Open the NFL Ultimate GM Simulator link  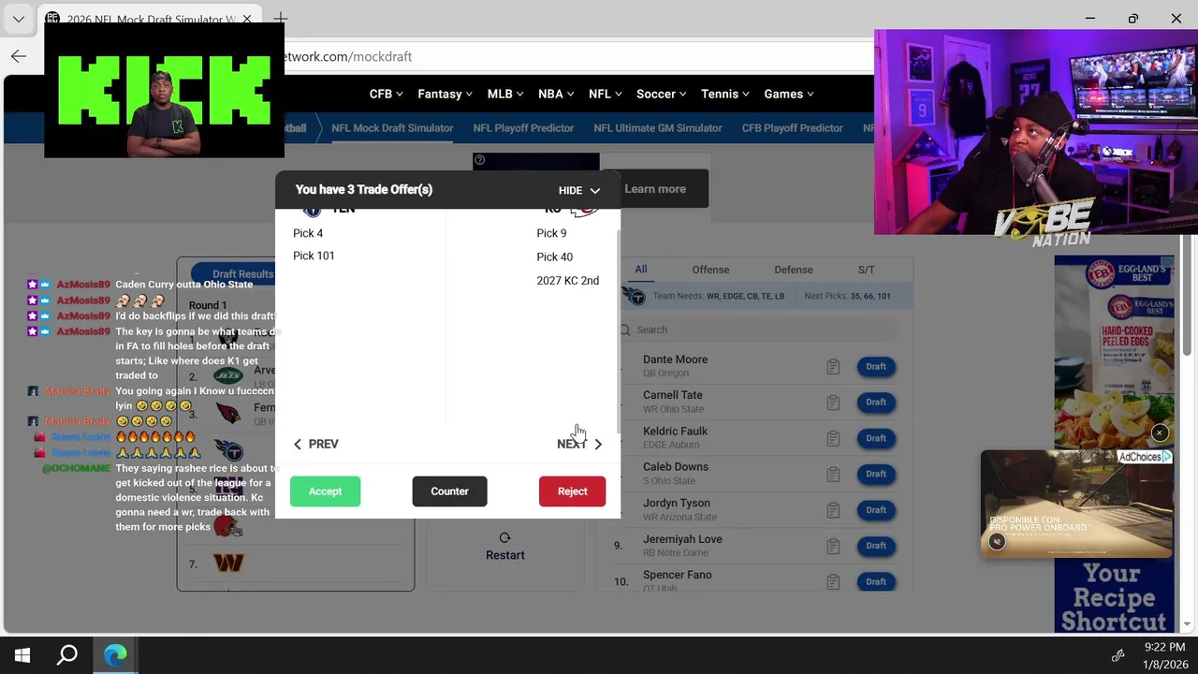658,128
